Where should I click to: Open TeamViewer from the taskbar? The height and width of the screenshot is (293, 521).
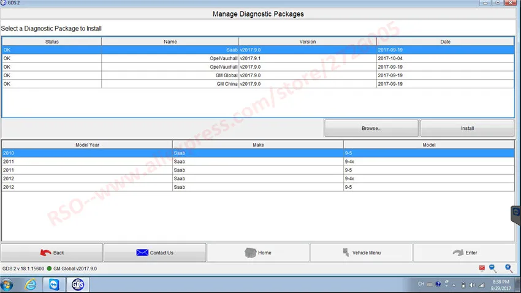54,284
